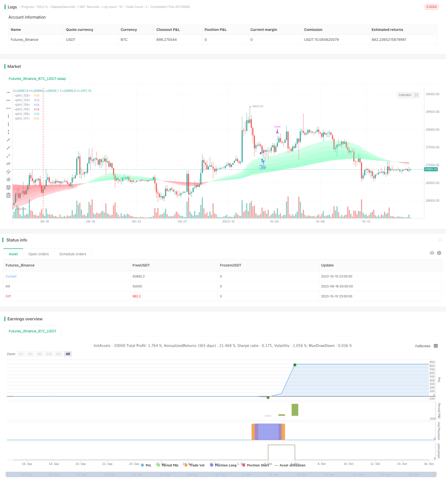The width and height of the screenshot is (446, 484).
Task: Select the Futures_Binance_BTC_USDT:swap market tab
Action: [37, 79]
